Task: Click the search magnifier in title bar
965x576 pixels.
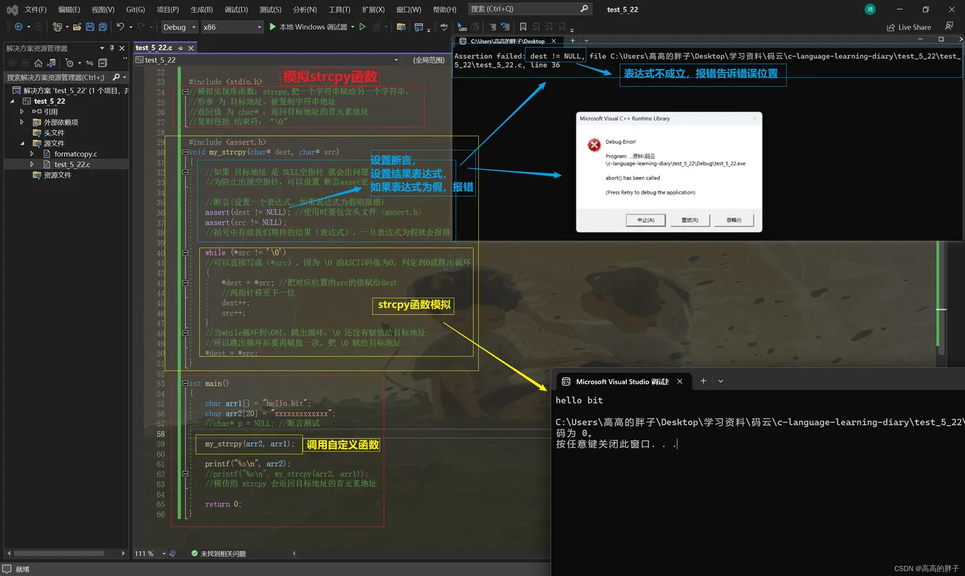Action: (x=585, y=9)
